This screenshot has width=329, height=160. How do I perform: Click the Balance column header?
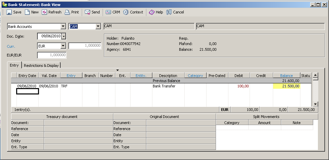click(x=286, y=76)
